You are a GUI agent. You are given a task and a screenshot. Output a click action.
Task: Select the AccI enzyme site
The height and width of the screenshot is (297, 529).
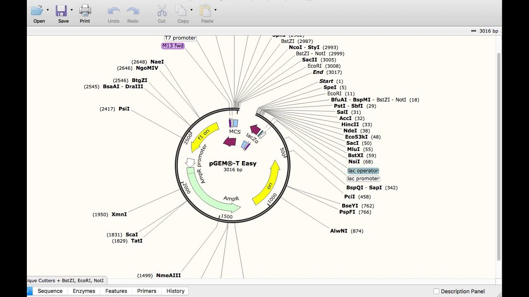click(345, 118)
